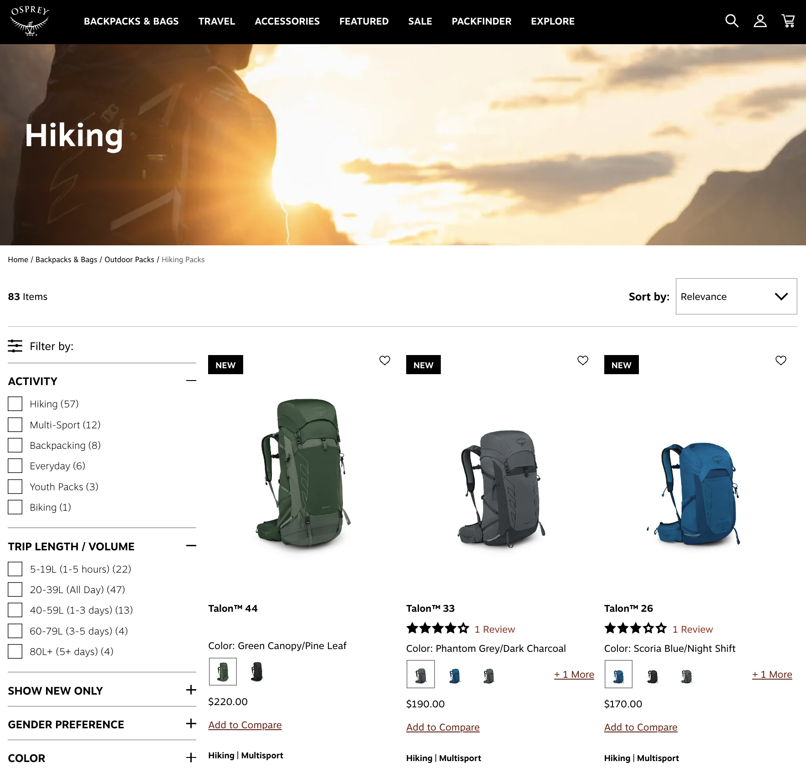
Task: Check the 60-79L (3-5 days) filter
Action: [x=15, y=631]
